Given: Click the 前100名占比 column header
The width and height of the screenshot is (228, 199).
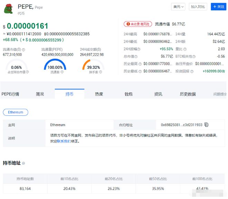Looking at the screenshot, I should (x=202, y=179).
